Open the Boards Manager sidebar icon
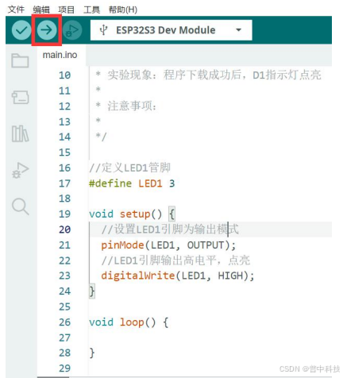The height and width of the screenshot is (378, 343). (x=20, y=97)
